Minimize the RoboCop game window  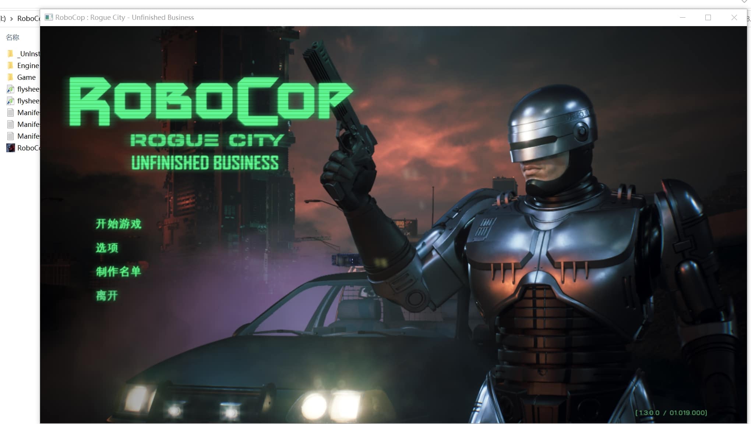click(x=683, y=17)
